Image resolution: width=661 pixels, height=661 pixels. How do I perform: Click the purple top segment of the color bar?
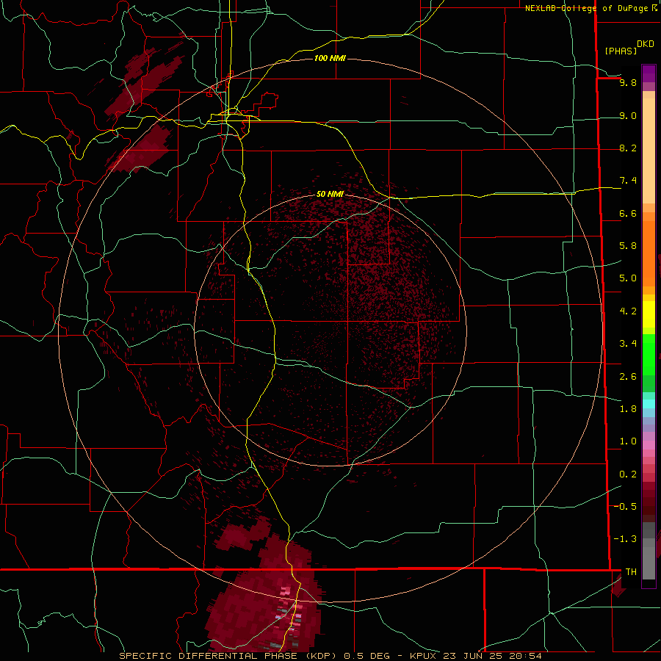[x=649, y=73]
